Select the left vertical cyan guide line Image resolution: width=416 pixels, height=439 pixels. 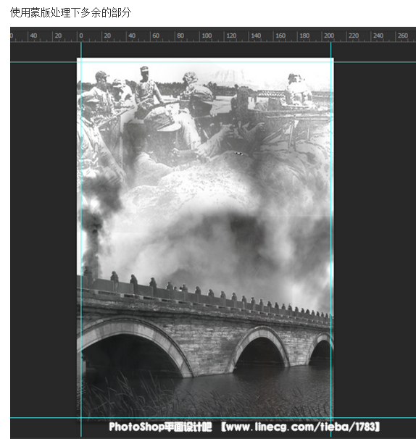[81, 239]
